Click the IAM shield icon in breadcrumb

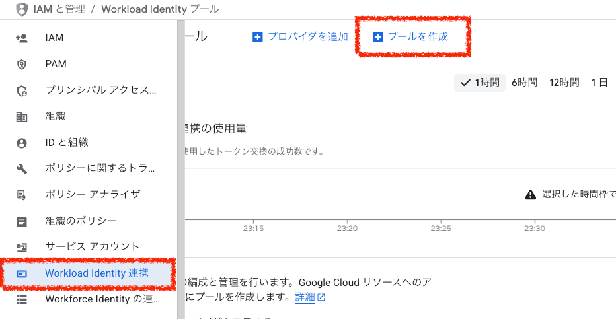[22, 9]
